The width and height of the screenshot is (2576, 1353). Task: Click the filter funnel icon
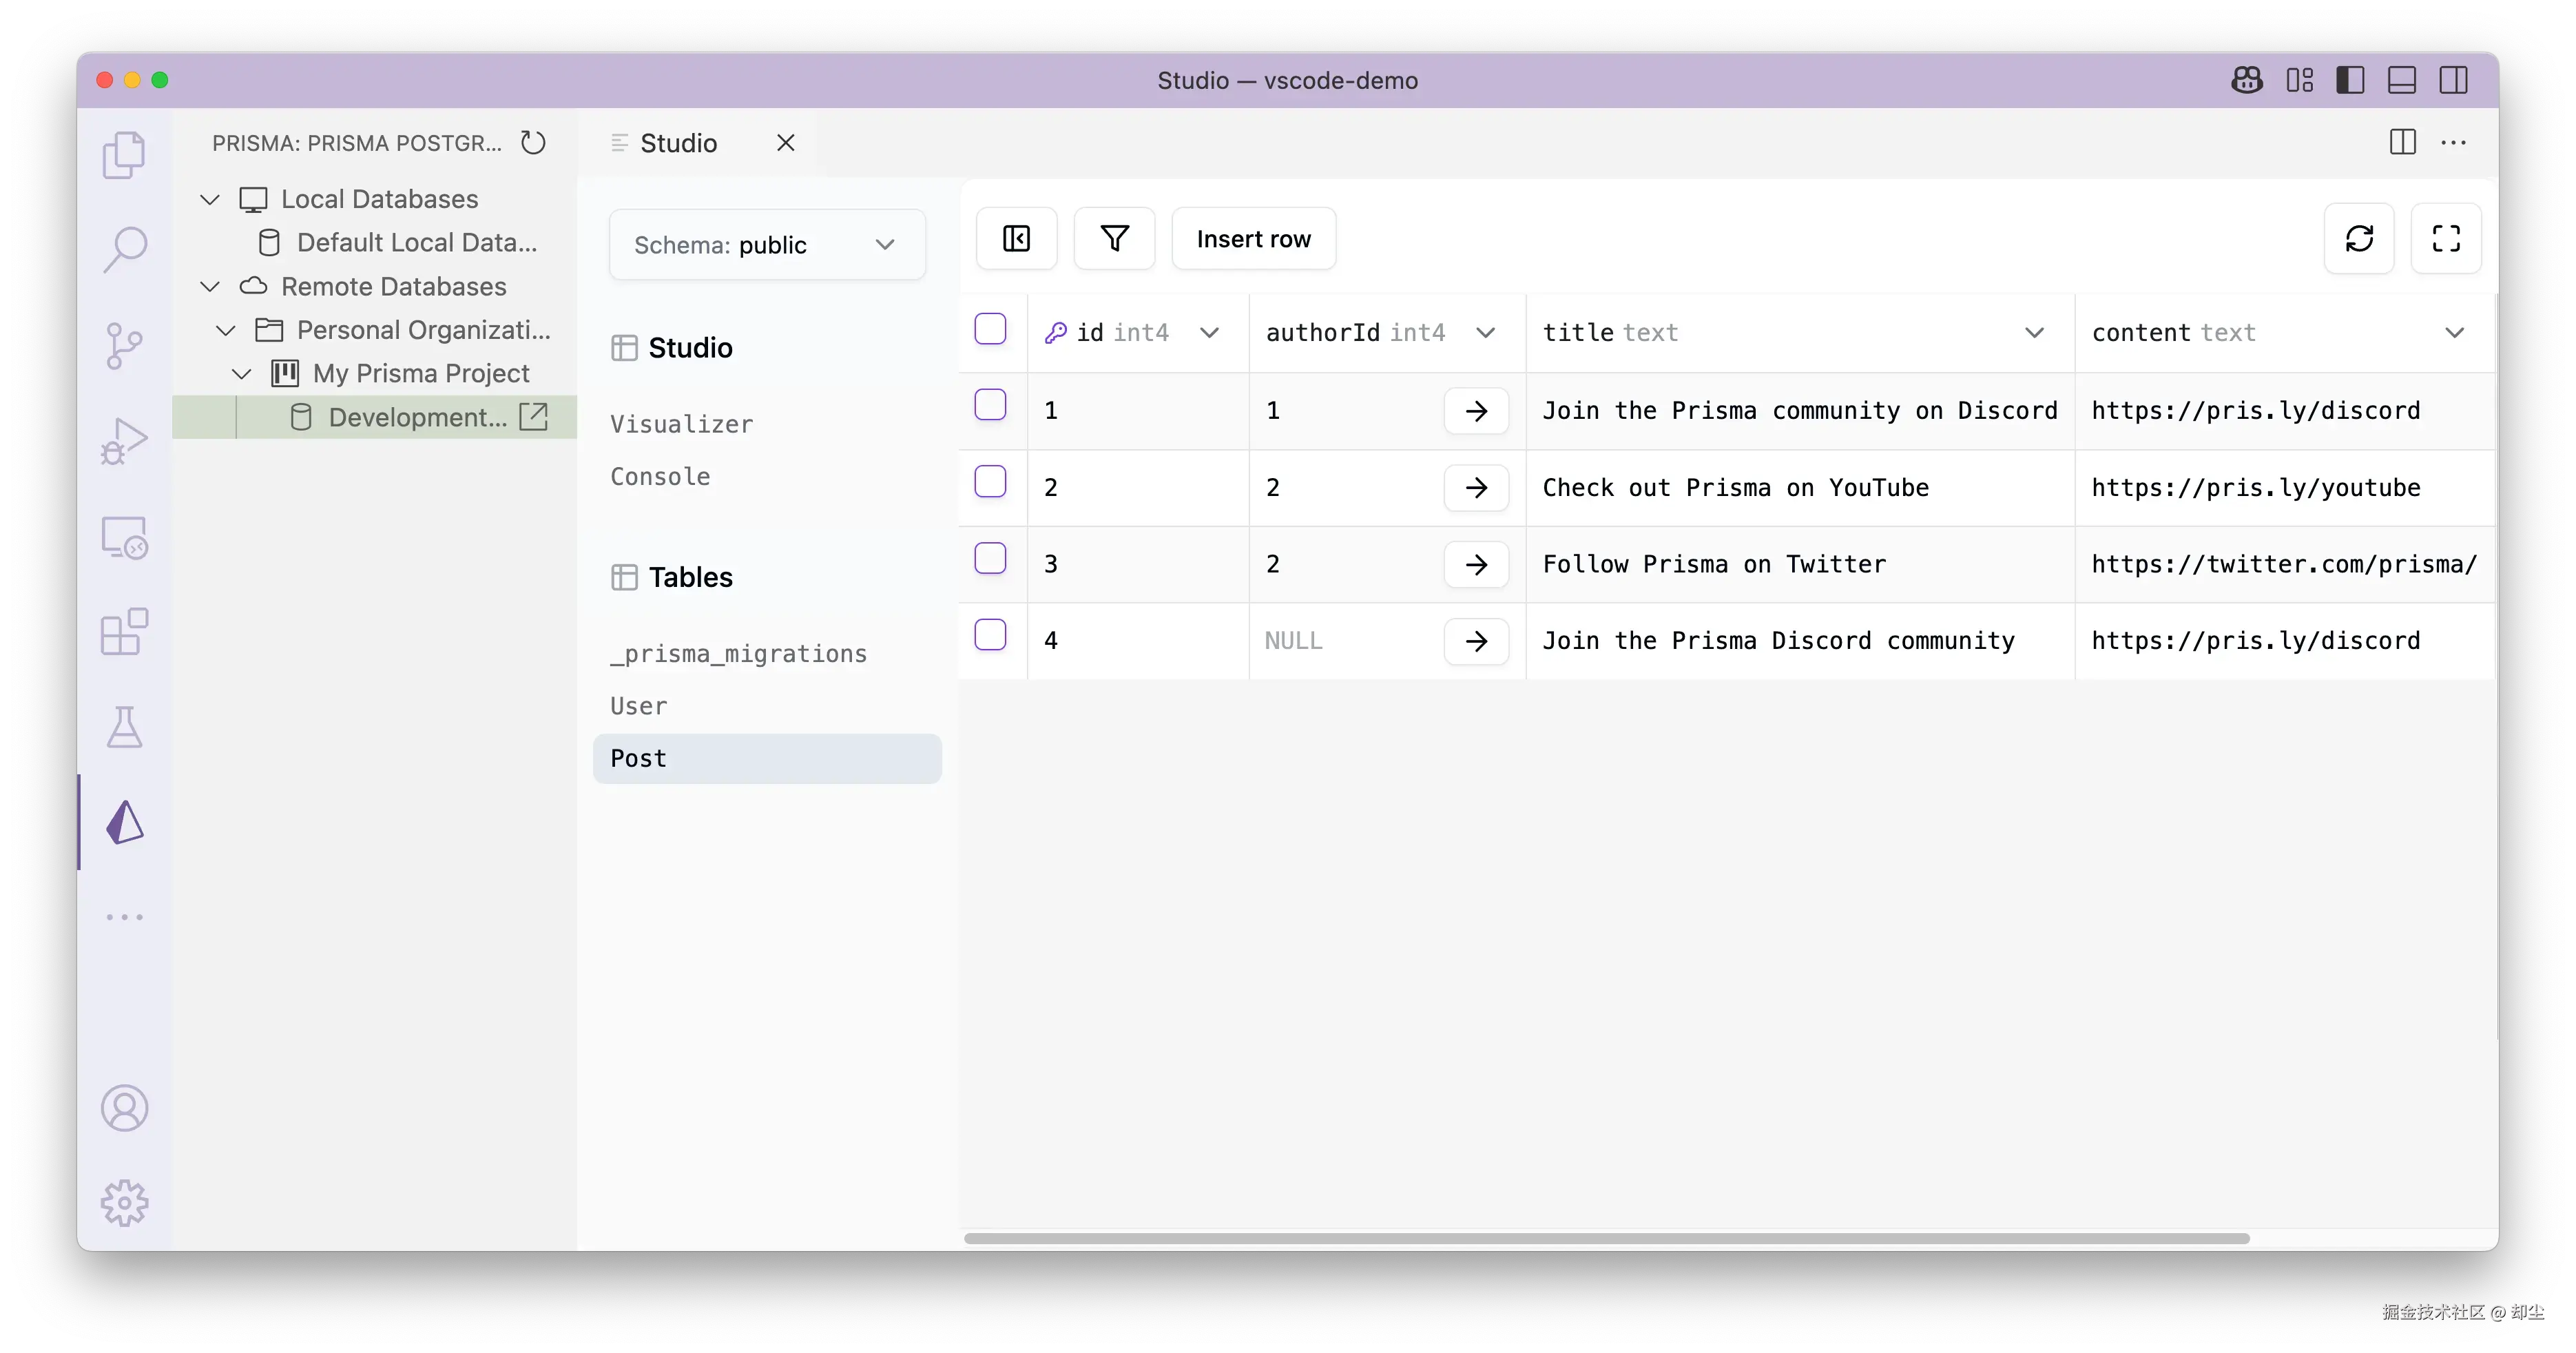(1114, 239)
